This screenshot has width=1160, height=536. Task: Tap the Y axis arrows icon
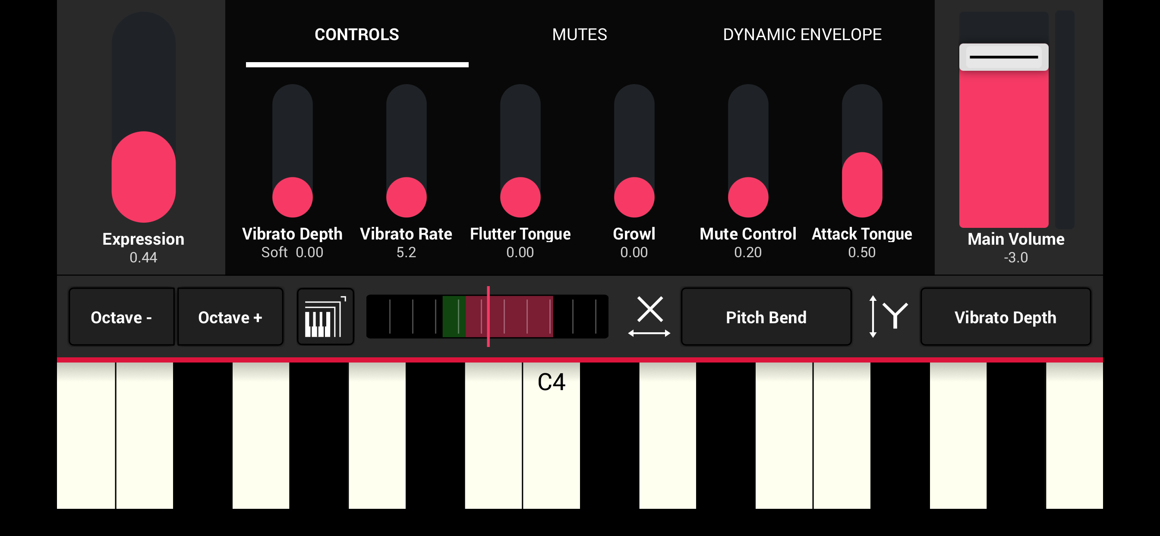(888, 317)
